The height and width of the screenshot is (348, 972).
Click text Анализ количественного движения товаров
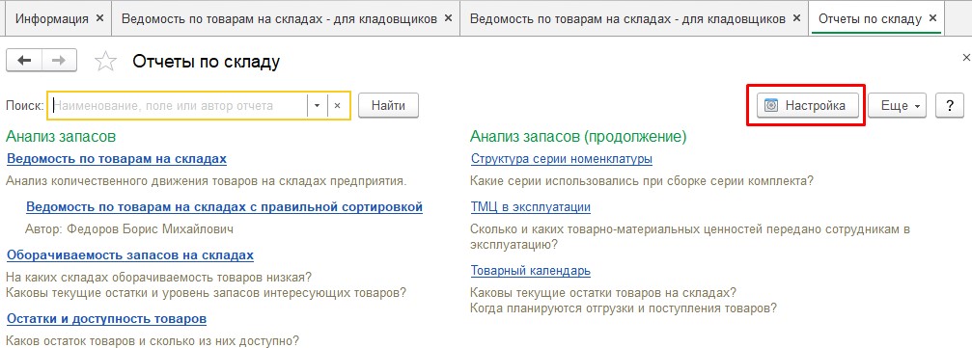207,181
